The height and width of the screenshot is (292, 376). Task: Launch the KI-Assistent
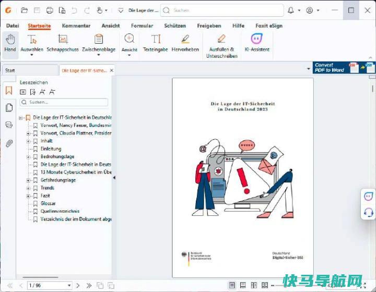(x=257, y=44)
